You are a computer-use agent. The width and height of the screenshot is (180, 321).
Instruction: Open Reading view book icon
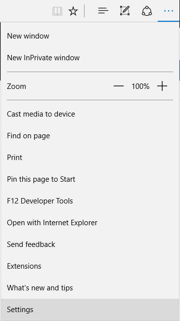click(57, 11)
